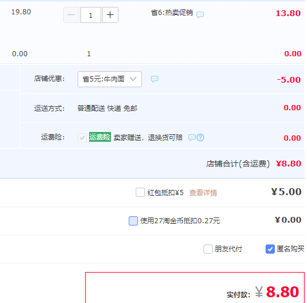The width and height of the screenshot is (307, 303).
Task: Click the quantity input field
Action: (x=91, y=15)
